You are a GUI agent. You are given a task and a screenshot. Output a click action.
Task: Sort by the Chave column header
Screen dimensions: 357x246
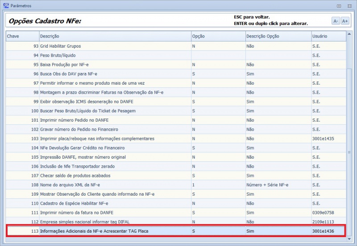click(21, 36)
